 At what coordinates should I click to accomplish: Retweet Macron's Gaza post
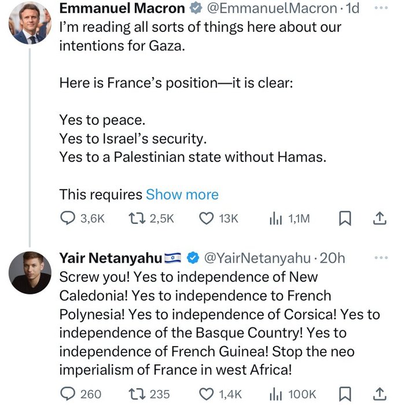click(x=136, y=218)
